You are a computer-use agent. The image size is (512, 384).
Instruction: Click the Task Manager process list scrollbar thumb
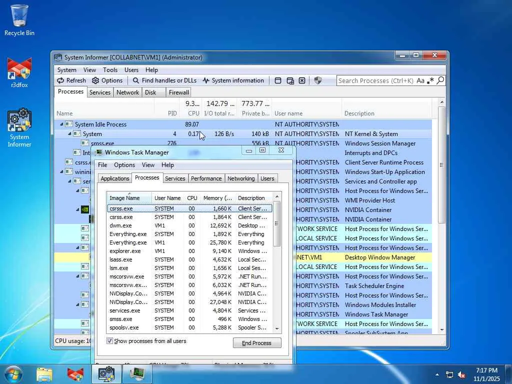point(277,223)
